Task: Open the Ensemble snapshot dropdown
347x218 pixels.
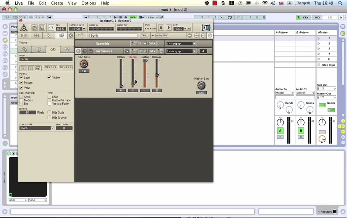Action: click(x=181, y=44)
